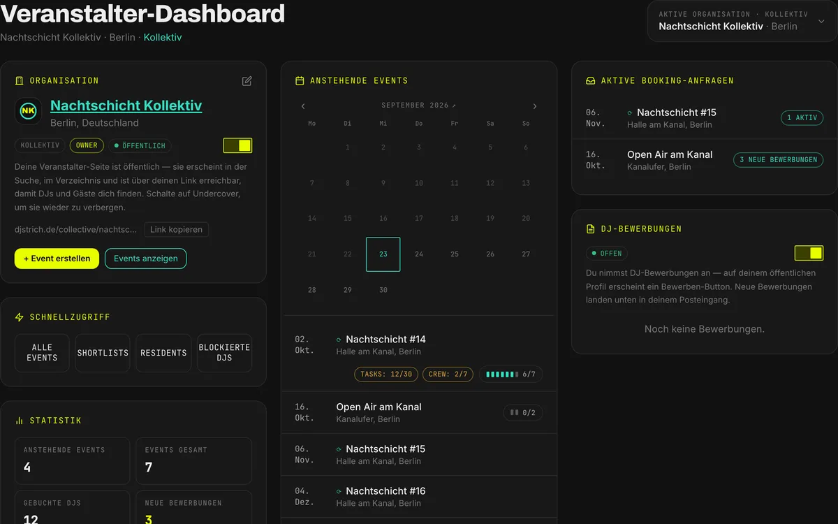Click the djstrich.de/collective profile URL text
Viewport: 838px width, 524px height.
[76, 229]
